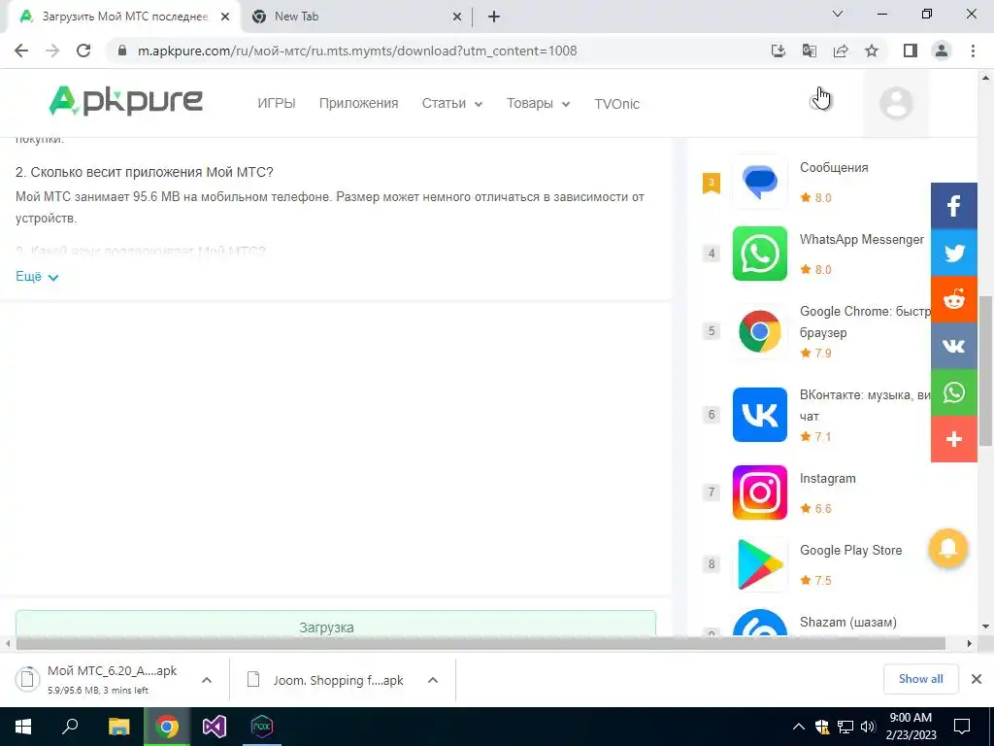The height and width of the screenshot is (746, 994).
Task: Open the Windows Start menu
Action: click(23, 727)
